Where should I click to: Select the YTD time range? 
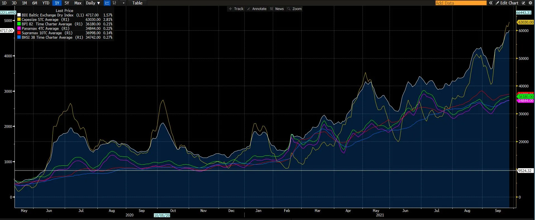(x=46, y=3)
